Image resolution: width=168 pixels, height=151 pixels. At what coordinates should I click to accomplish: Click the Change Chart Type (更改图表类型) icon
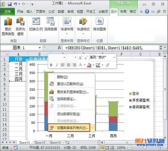click(8, 22)
